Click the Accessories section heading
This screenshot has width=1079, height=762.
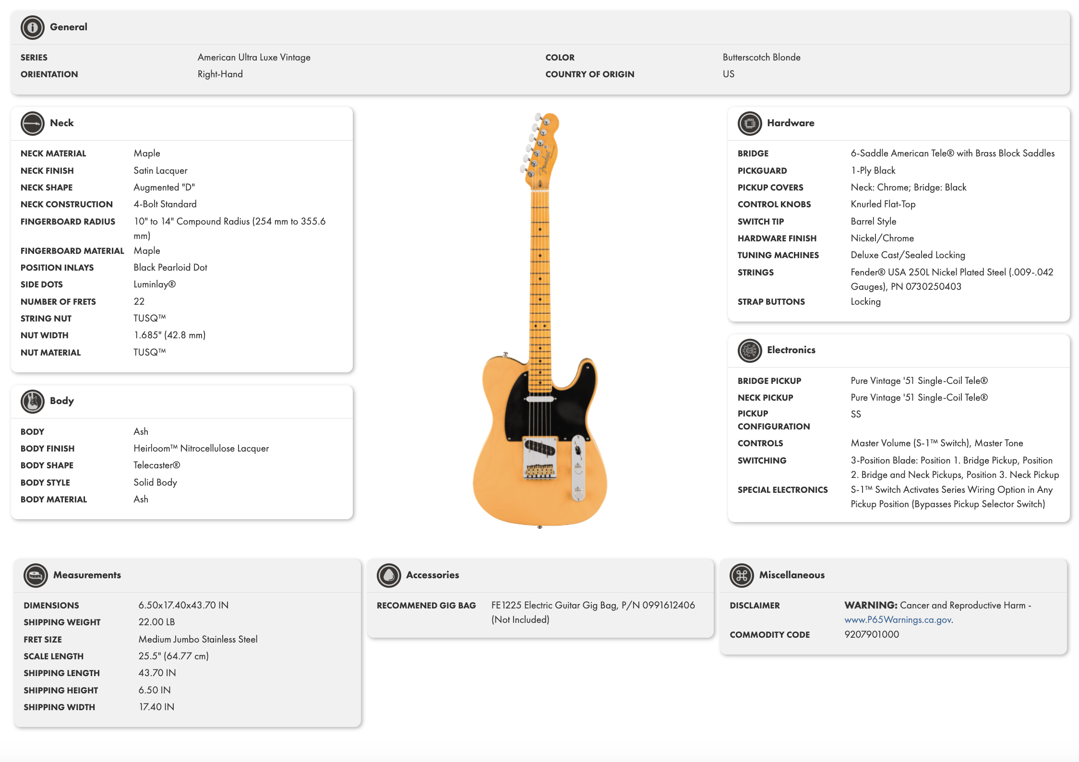coord(432,575)
